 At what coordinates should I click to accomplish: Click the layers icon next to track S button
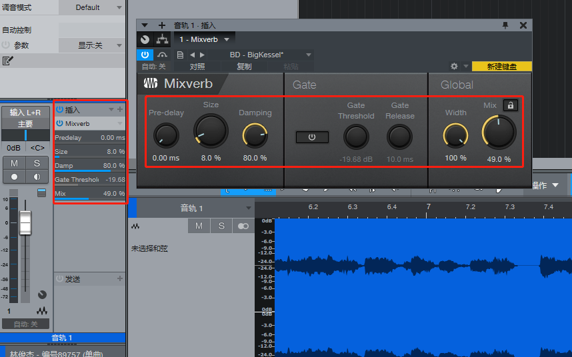pos(243,226)
